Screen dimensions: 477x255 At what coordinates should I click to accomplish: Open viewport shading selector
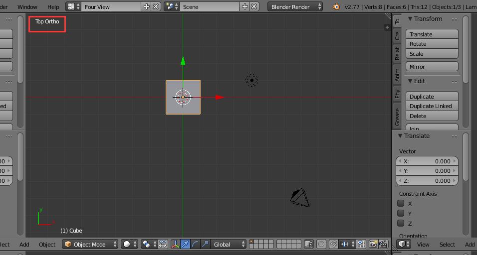[x=129, y=245]
